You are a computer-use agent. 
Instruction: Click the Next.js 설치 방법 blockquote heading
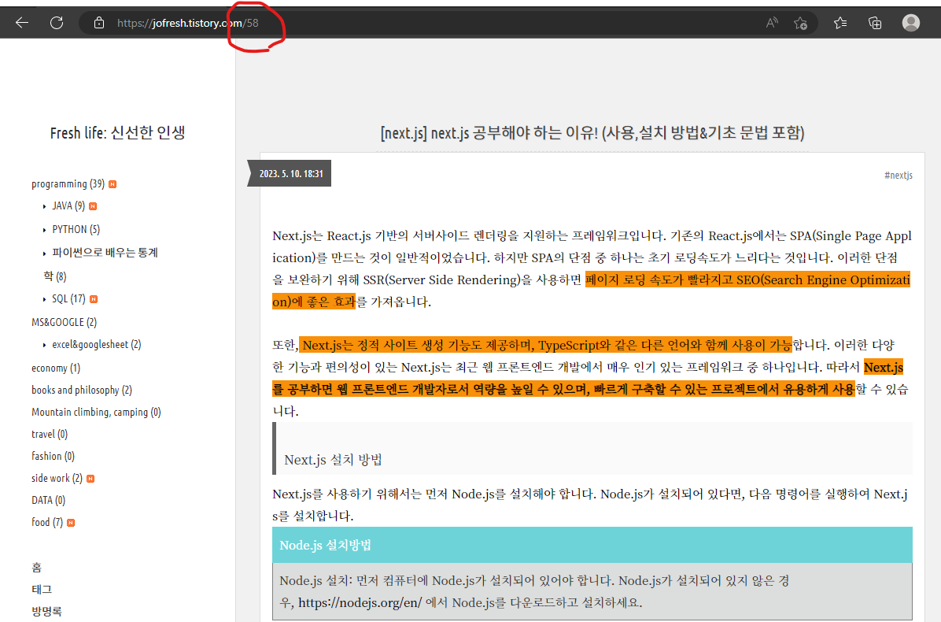coord(333,460)
